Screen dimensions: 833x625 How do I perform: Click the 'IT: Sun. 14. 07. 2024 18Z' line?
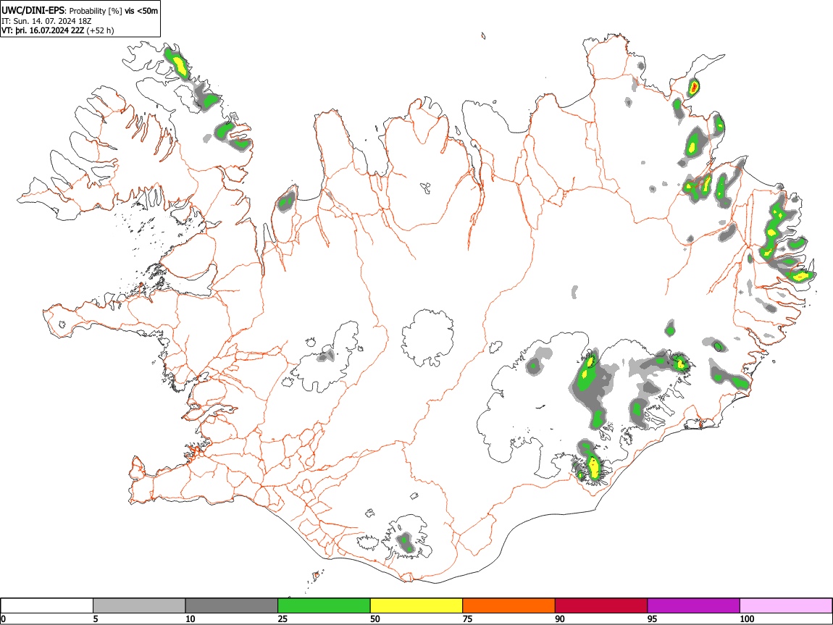pyautogui.click(x=46, y=21)
